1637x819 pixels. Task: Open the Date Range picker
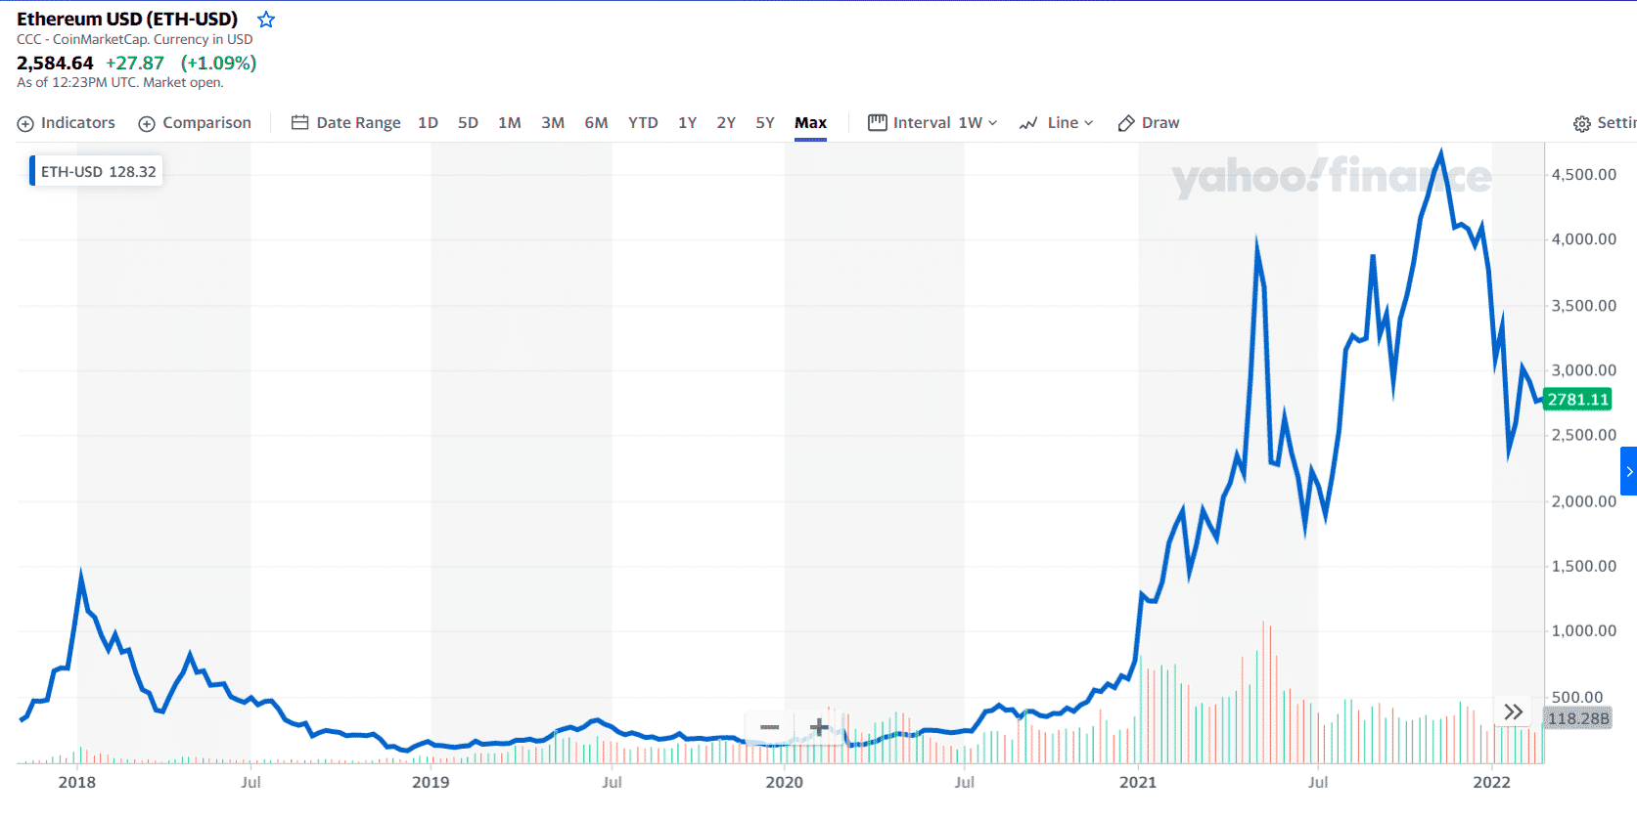[x=346, y=123]
